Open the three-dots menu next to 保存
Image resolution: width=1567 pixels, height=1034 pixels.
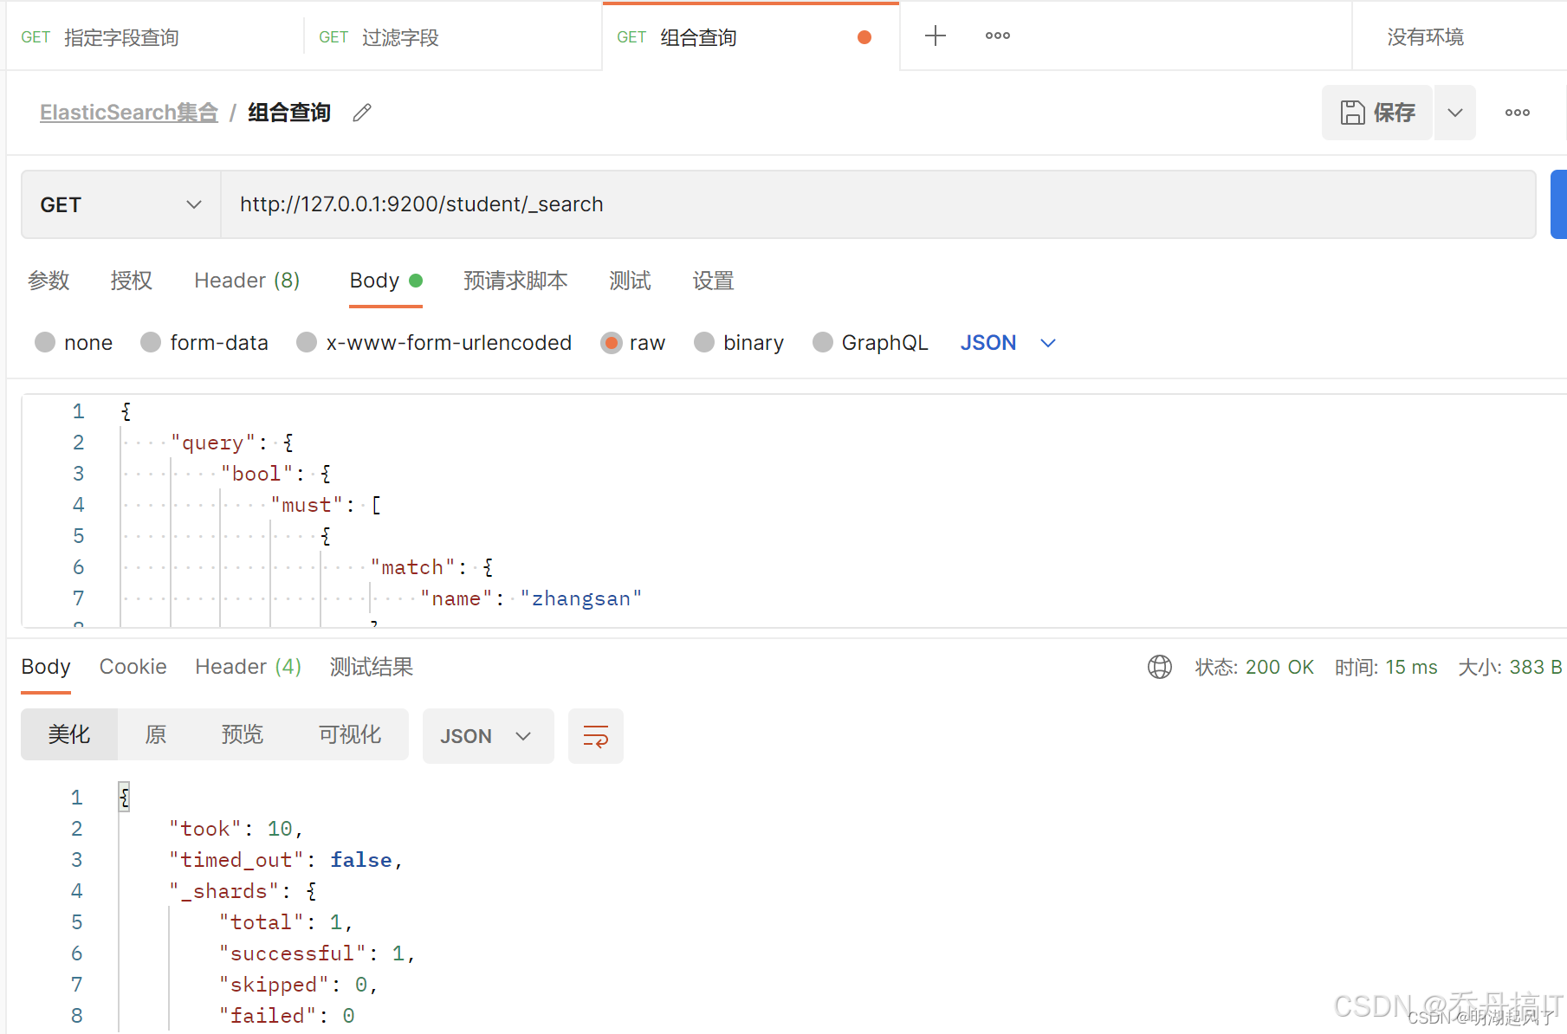[x=1518, y=113]
